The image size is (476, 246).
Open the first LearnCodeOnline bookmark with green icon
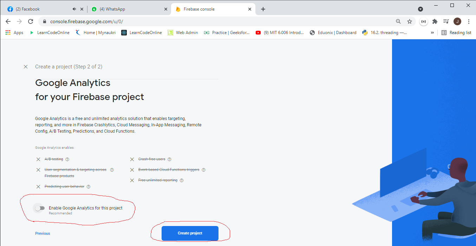(x=49, y=33)
